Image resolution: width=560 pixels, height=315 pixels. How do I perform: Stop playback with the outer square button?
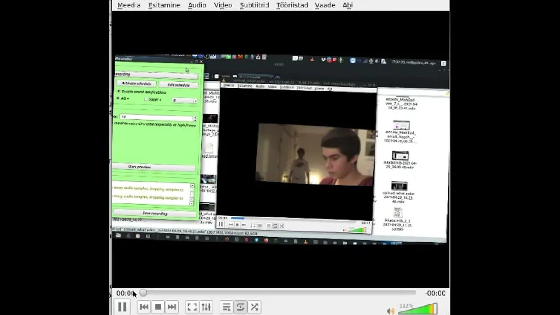[158, 307]
